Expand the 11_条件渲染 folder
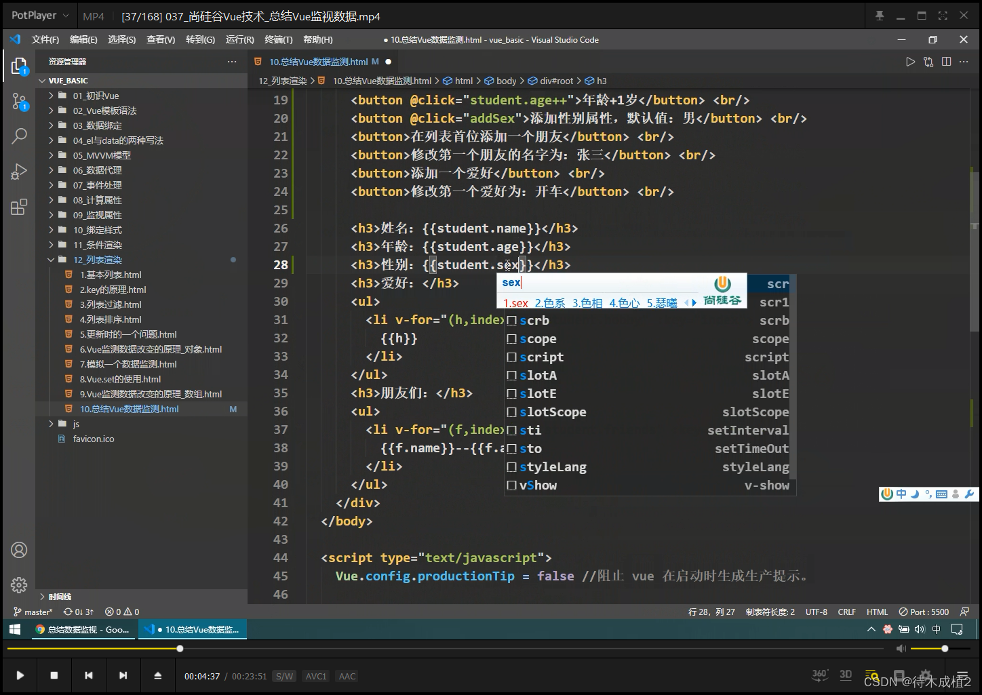This screenshot has height=695, width=982. (x=97, y=245)
